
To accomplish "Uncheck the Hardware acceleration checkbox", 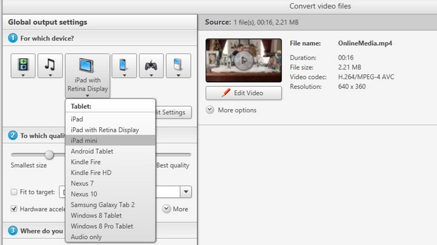I will coord(14,209).
